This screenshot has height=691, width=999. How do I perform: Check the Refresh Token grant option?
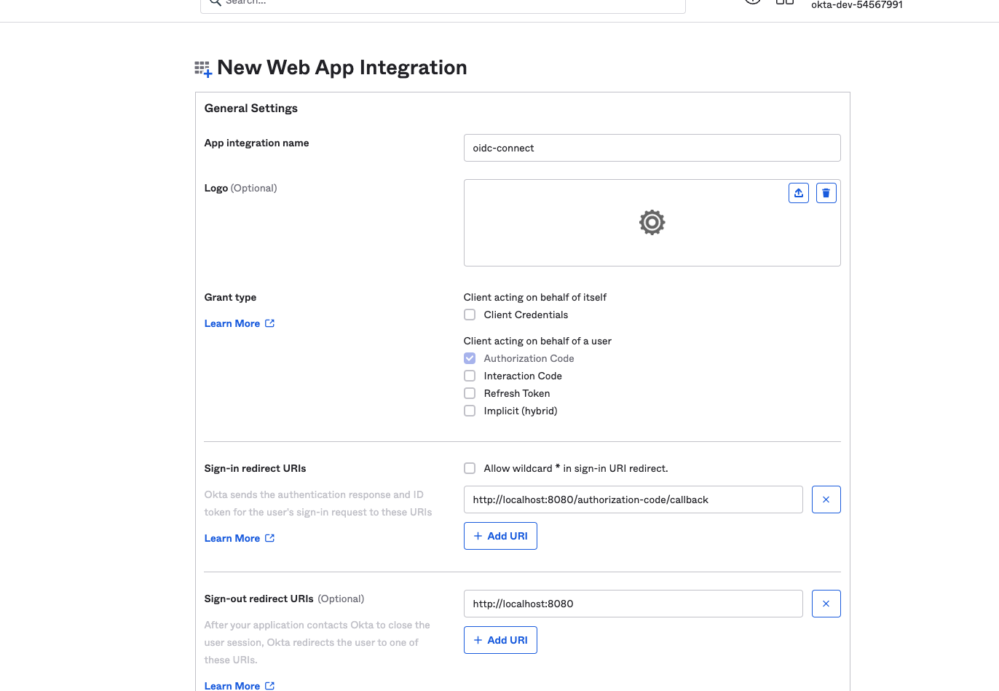pos(470,393)
